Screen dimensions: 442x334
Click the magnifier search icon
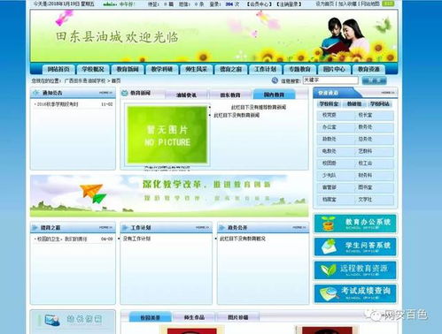pyautogui.click(x=275, y=80)
